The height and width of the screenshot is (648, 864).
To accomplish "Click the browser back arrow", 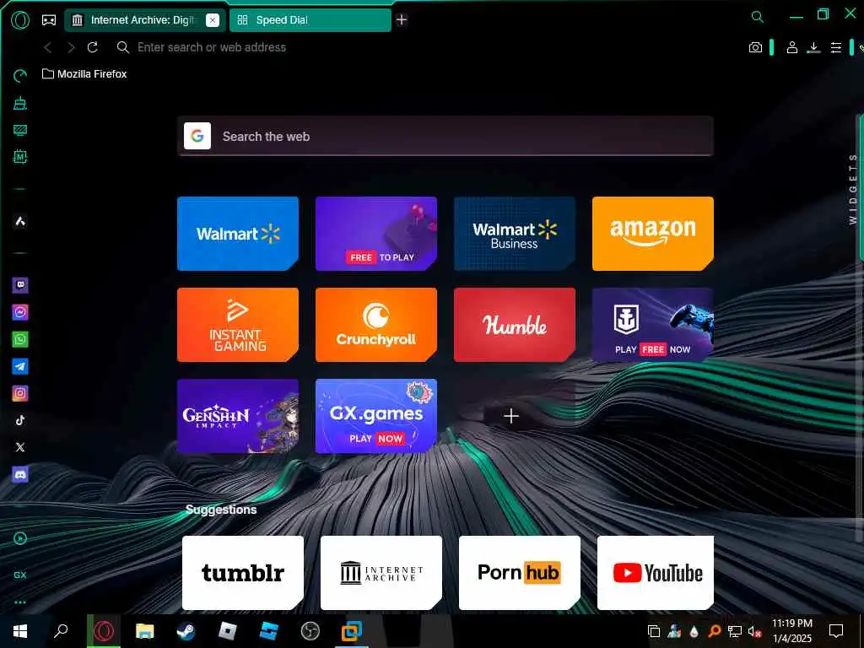I will tap(48, 47).
